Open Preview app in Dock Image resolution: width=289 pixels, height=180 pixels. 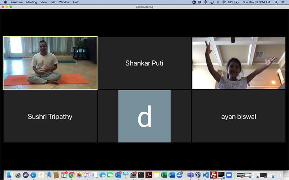coord(49,175)
